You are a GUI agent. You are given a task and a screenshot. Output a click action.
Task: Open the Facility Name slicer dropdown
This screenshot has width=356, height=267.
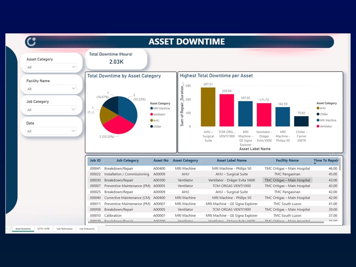[51, 89]
